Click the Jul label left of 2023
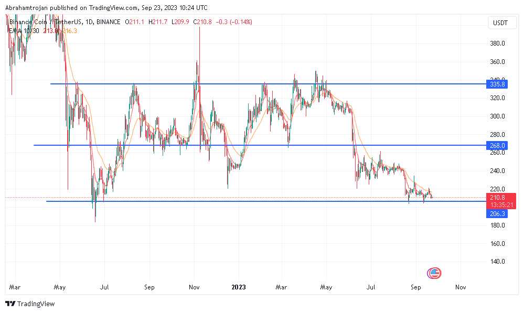Viewport: 524px width, 313px height. [104, 287]
